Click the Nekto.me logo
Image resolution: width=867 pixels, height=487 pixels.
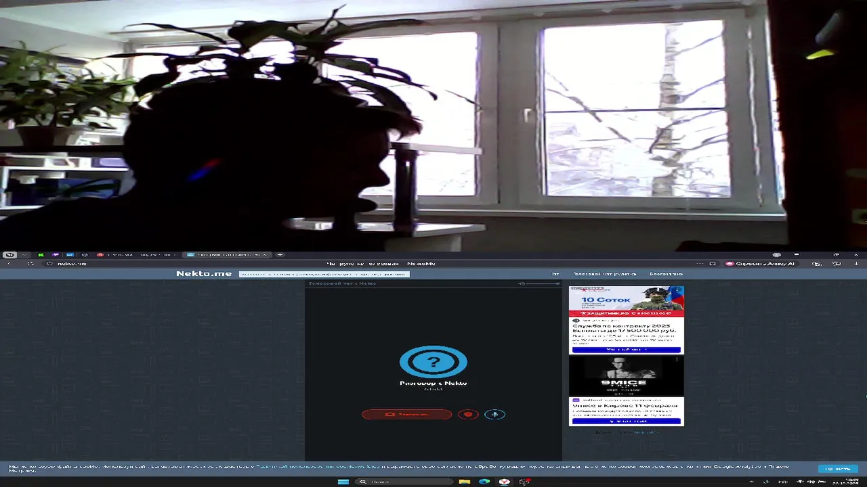tap(204, 274)
